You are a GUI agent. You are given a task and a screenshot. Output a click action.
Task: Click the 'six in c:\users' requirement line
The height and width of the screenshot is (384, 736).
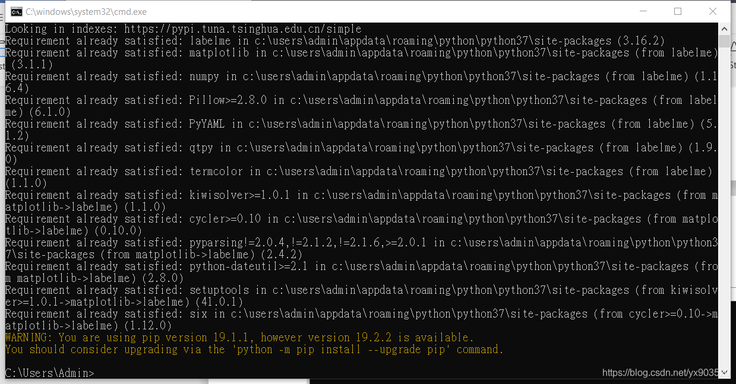tap(361, 313)
